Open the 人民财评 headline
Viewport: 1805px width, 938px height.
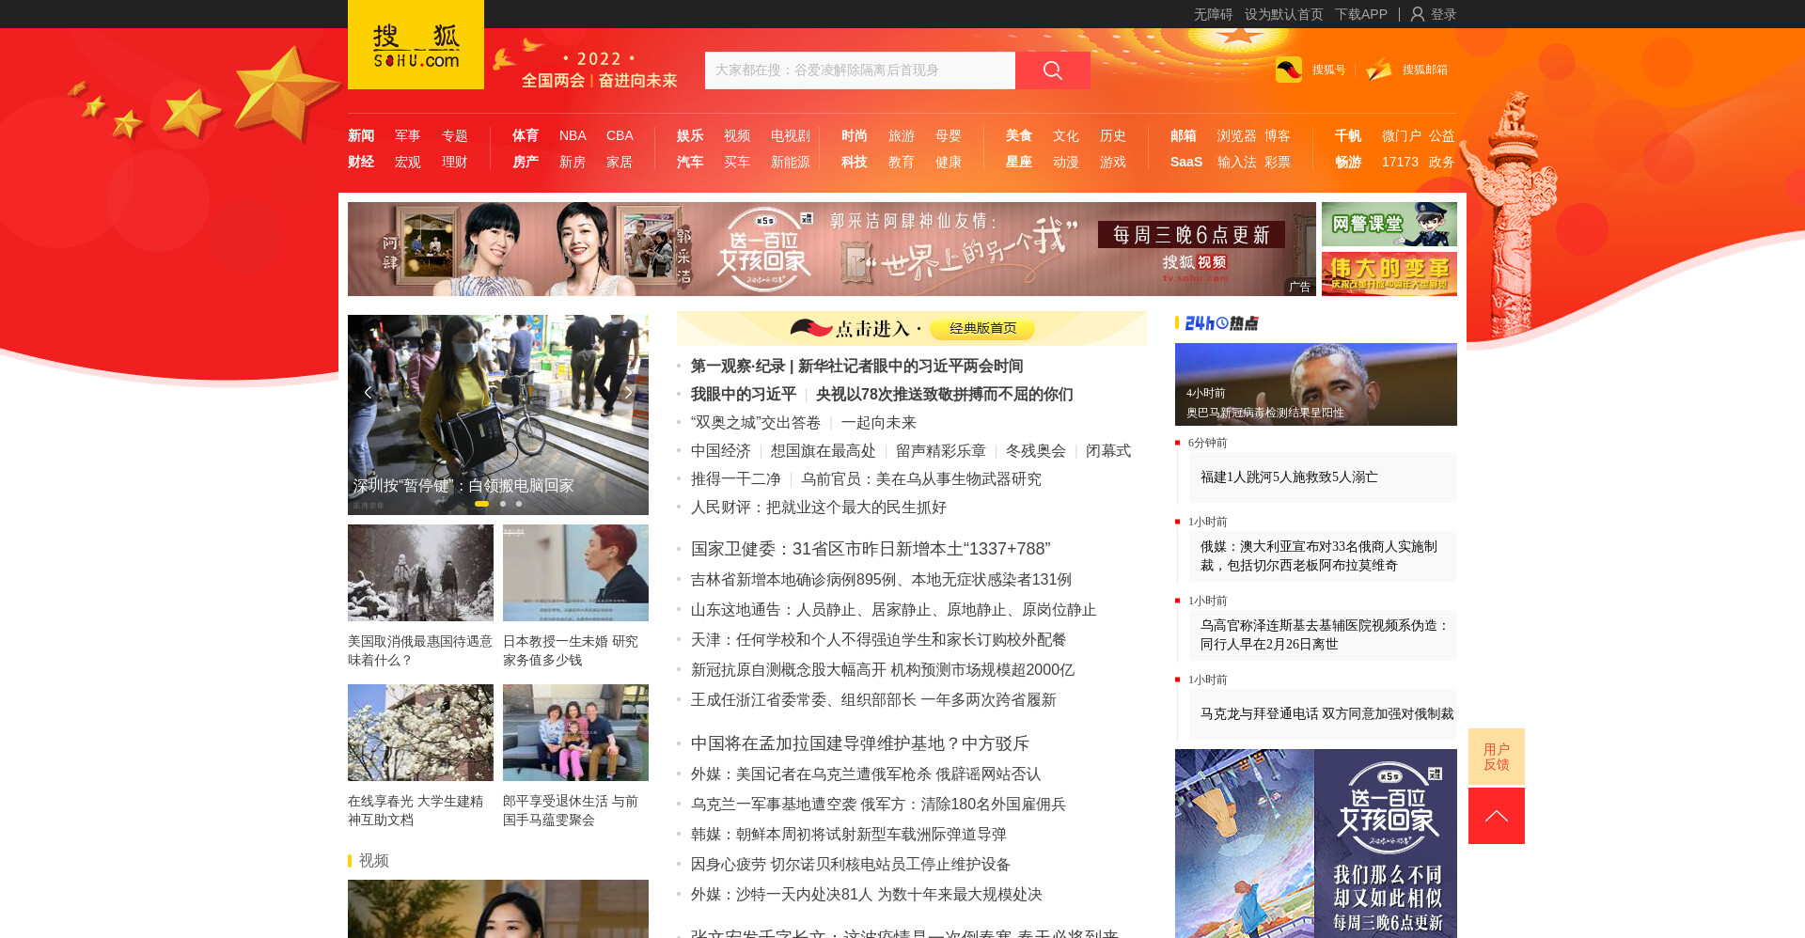pyautogui.click(x=819, y=508)
